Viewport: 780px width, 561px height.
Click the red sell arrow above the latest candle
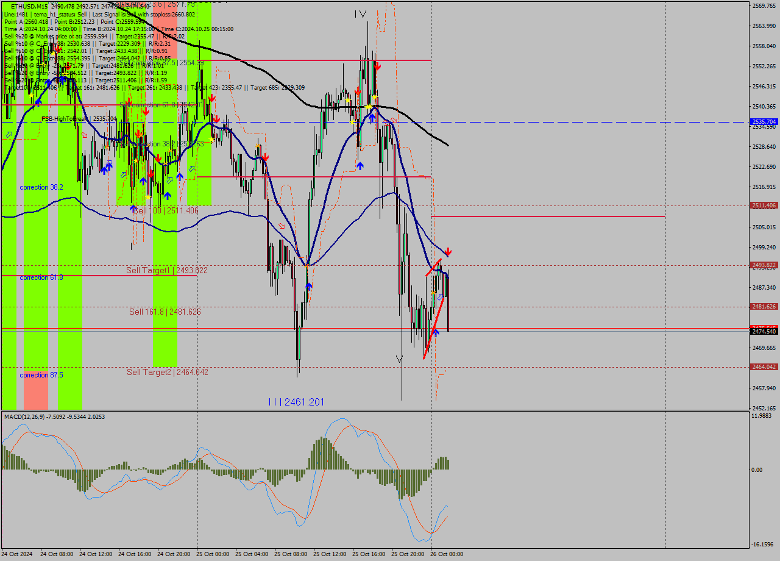(448, 251)
